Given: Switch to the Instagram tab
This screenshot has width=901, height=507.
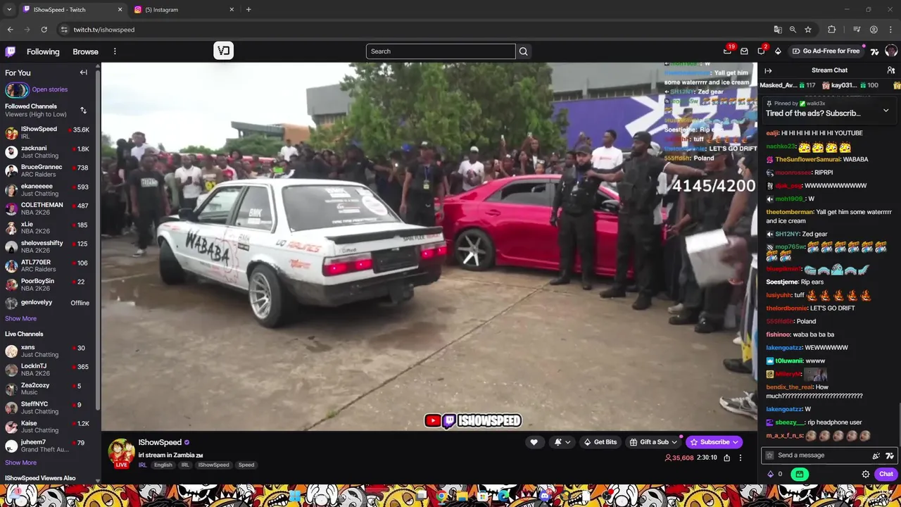Looking at the screenshot, I should pyautogui.click(x=183, y=10).
